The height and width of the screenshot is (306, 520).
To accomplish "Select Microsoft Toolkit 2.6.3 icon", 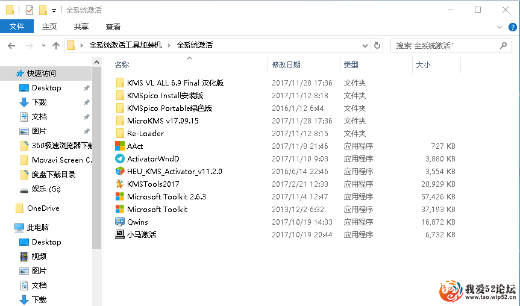I will [x=120, y=196].
